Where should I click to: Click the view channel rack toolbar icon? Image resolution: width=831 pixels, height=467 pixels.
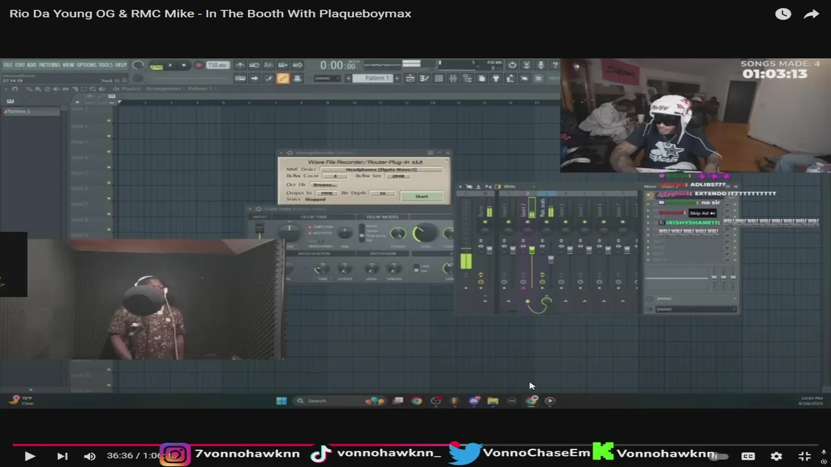[439, 78]
